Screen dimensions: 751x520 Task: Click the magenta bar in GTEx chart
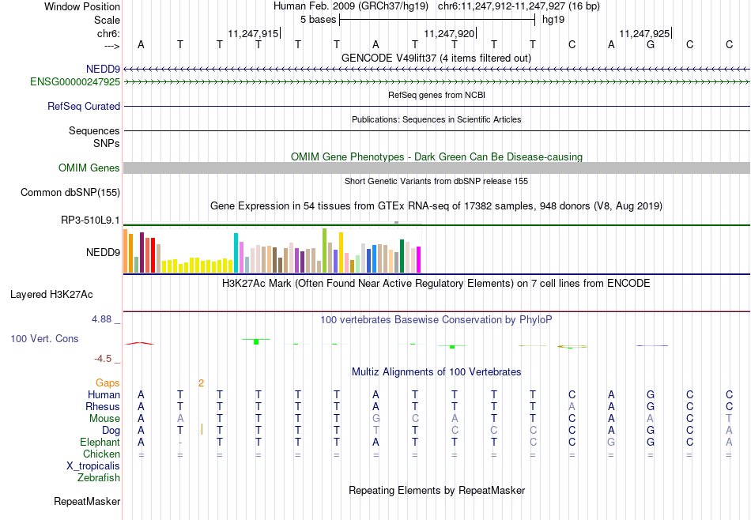[419, 259]
